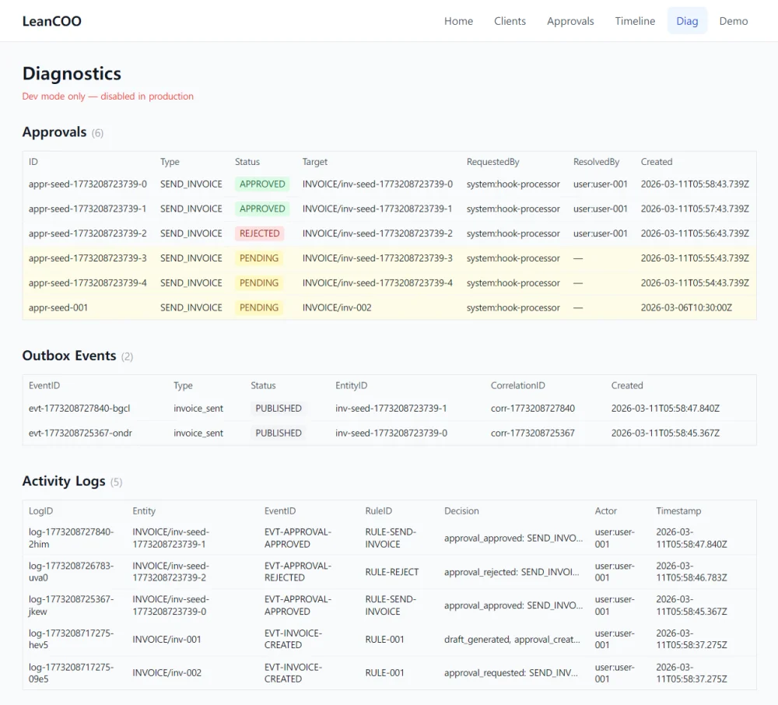Image resolution: width=778 pixels, height=705 pixels.
Task: Select approval ID appr-seed-1773208723739-0
Action: coord(88,184)
